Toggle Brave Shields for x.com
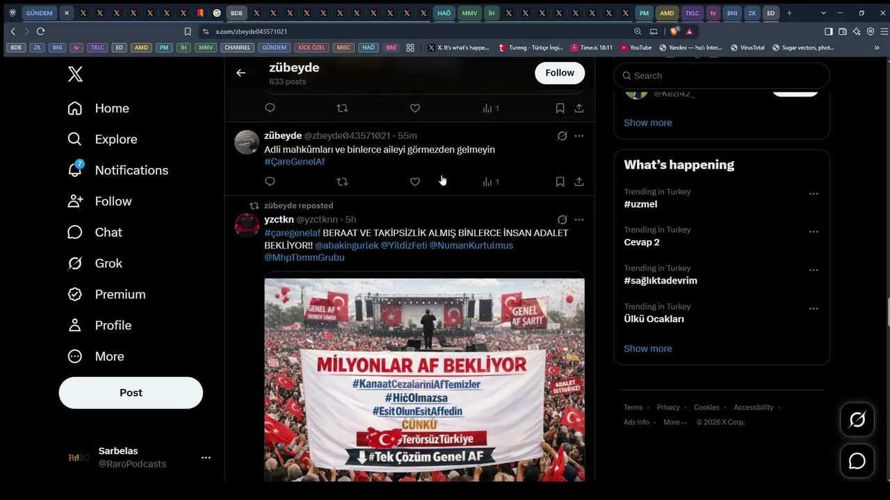Viewport: 890px width, 500px height. pos(674,31)
